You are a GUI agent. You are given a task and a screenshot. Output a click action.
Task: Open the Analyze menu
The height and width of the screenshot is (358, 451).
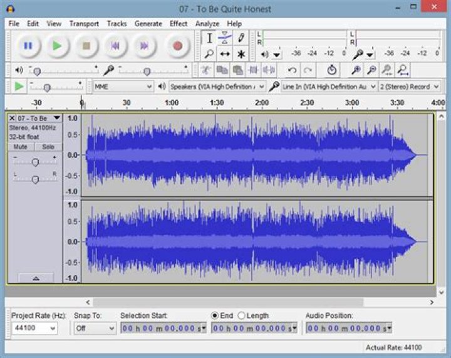[x=207, y=24]
